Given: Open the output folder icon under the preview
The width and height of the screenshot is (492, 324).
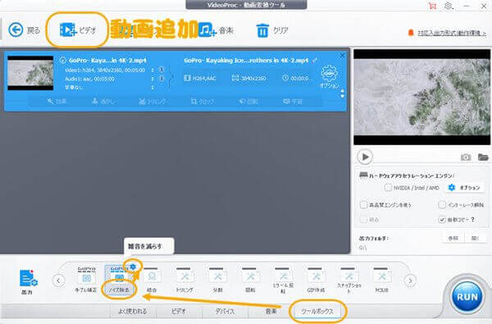Looking at the screenshot, I should 483,157.
